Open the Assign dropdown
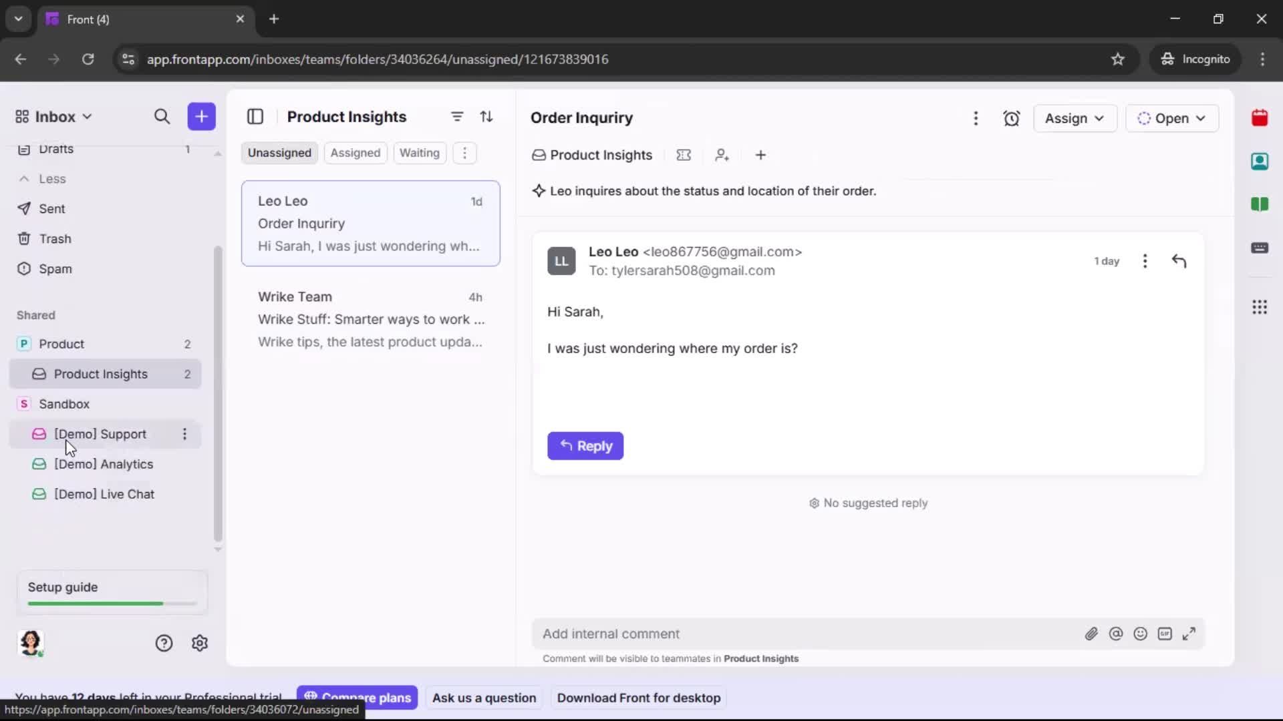 [1075, 118]
